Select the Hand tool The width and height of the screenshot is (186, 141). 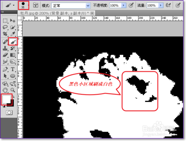(x=5, y=90)
